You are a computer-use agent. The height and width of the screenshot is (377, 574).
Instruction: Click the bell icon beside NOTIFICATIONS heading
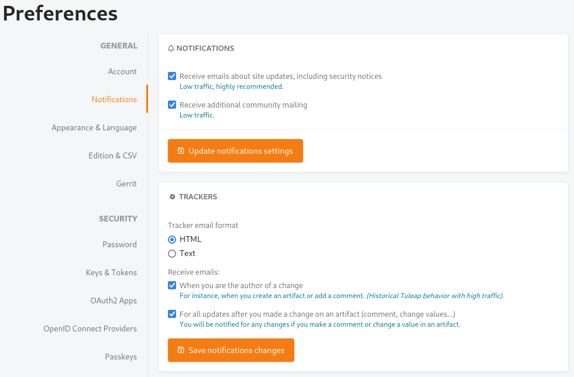point(171,48)
